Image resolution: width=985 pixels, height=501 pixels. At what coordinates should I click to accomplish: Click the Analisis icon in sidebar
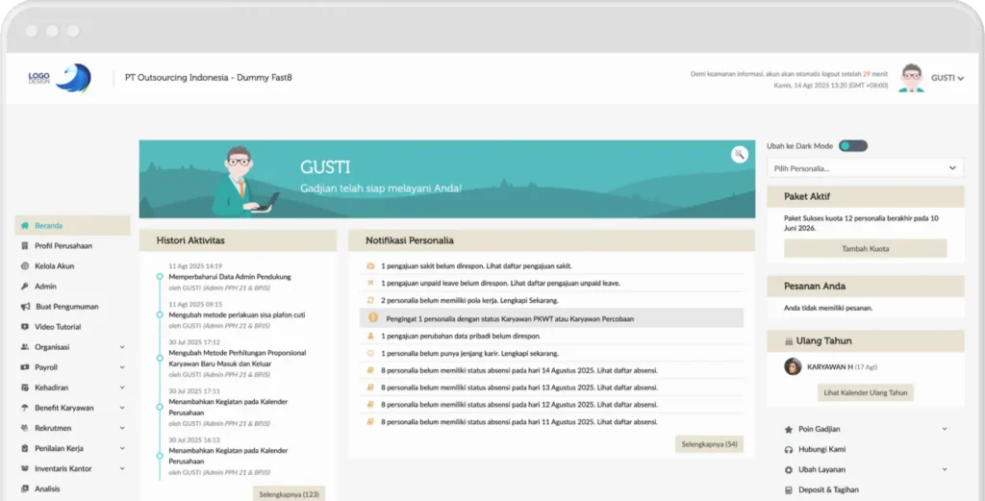[x=25, y=488]
